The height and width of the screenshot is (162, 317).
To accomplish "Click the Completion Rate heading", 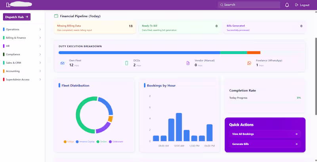I will [243, 91].
